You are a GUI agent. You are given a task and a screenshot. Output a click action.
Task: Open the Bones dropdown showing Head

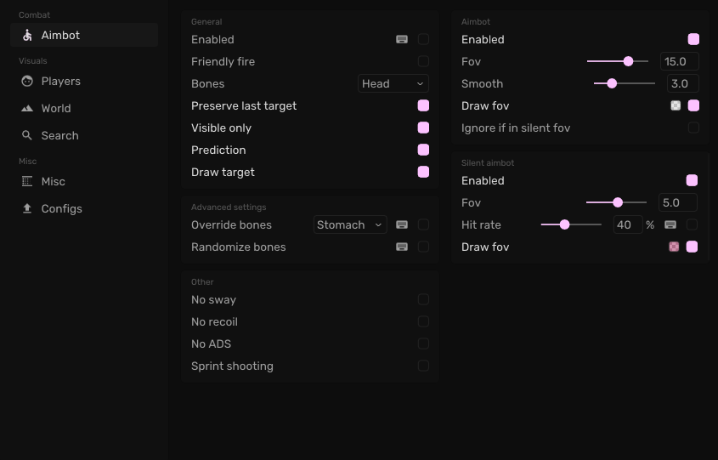393,84
